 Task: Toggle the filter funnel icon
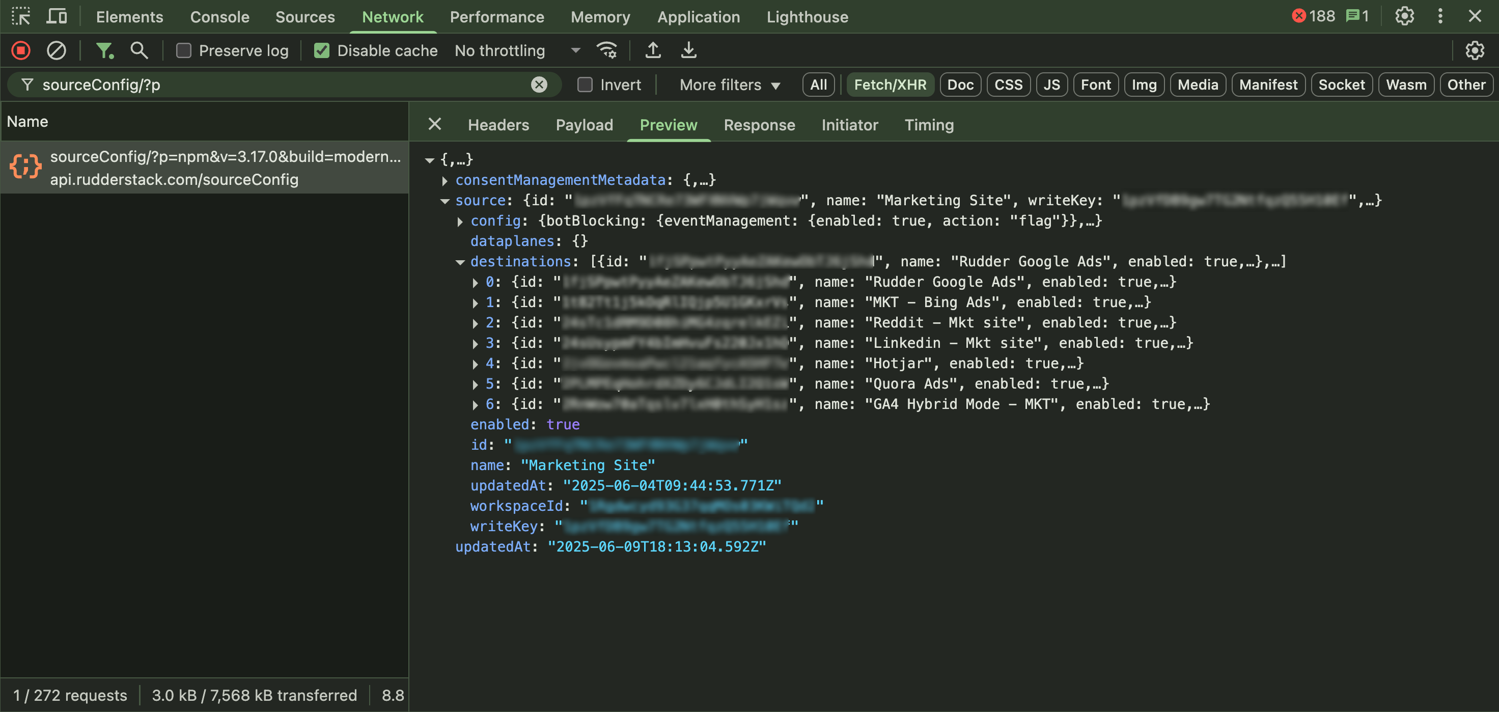tap(104, 50)
